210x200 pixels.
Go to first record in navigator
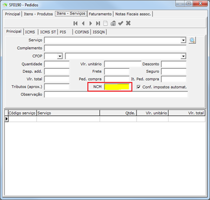76,23
